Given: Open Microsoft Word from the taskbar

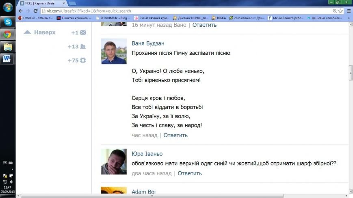Looking at the screenshot, I should point(8,59).
